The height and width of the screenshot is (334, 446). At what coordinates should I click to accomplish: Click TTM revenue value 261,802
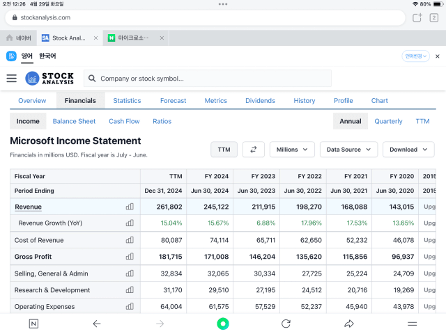pyautogui.click(x=169, y=207)
